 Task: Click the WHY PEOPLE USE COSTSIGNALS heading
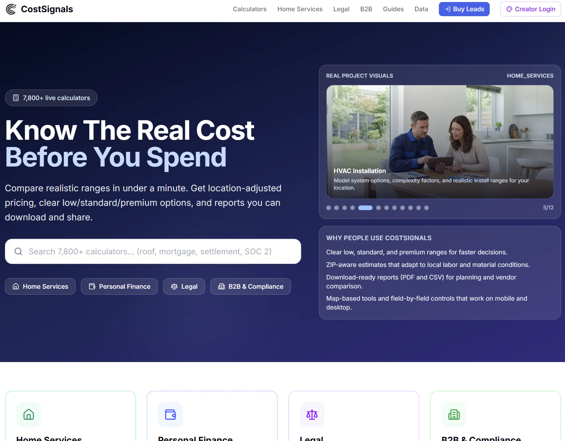point(379,238)
